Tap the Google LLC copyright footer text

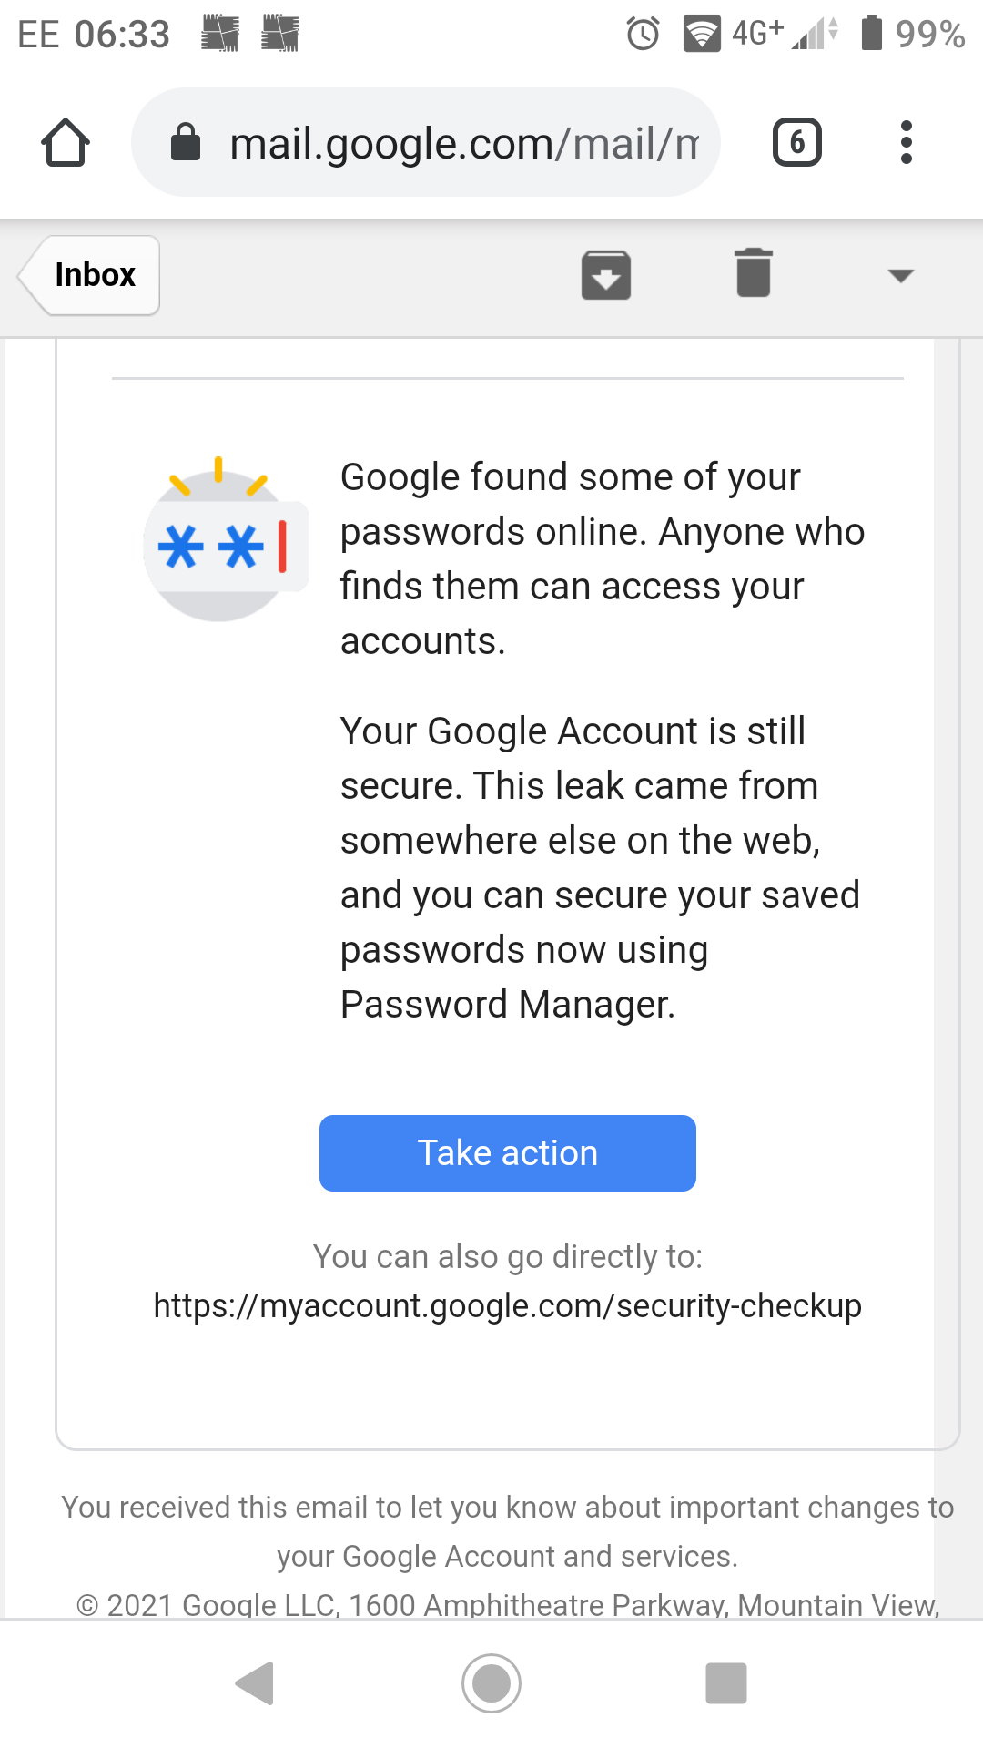pyautogui.click(x=508, y=1604)
